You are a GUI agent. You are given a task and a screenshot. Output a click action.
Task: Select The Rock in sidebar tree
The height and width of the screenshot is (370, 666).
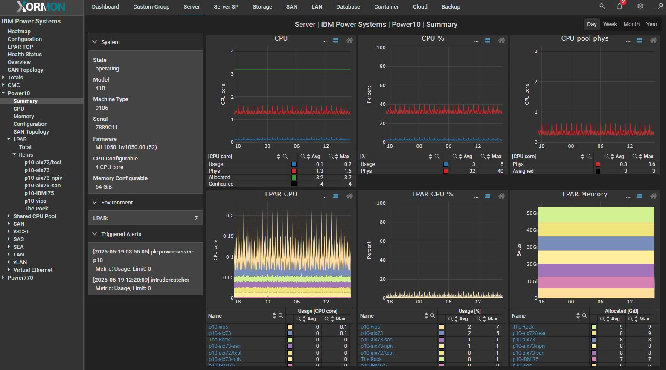point(36,208)
